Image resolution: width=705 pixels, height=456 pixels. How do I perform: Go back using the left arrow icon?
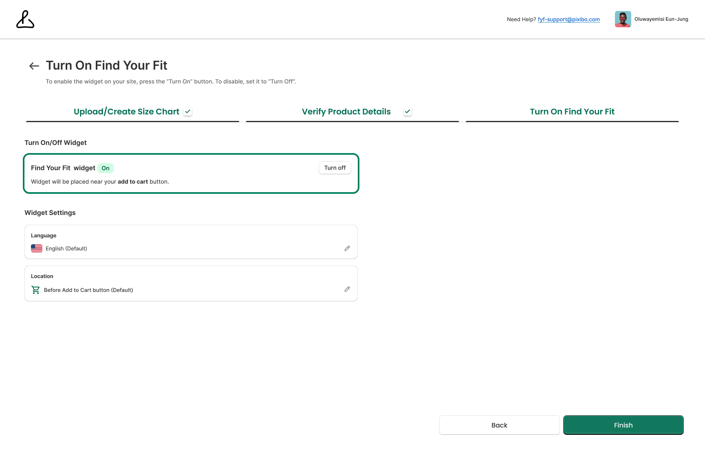pyautogui.click(x=34, y=66)
